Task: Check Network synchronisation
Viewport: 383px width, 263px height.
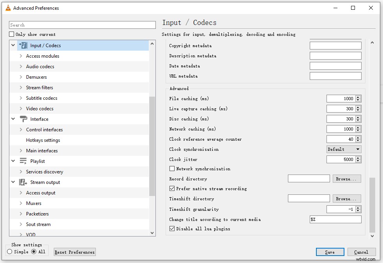Action: [172, 169]
